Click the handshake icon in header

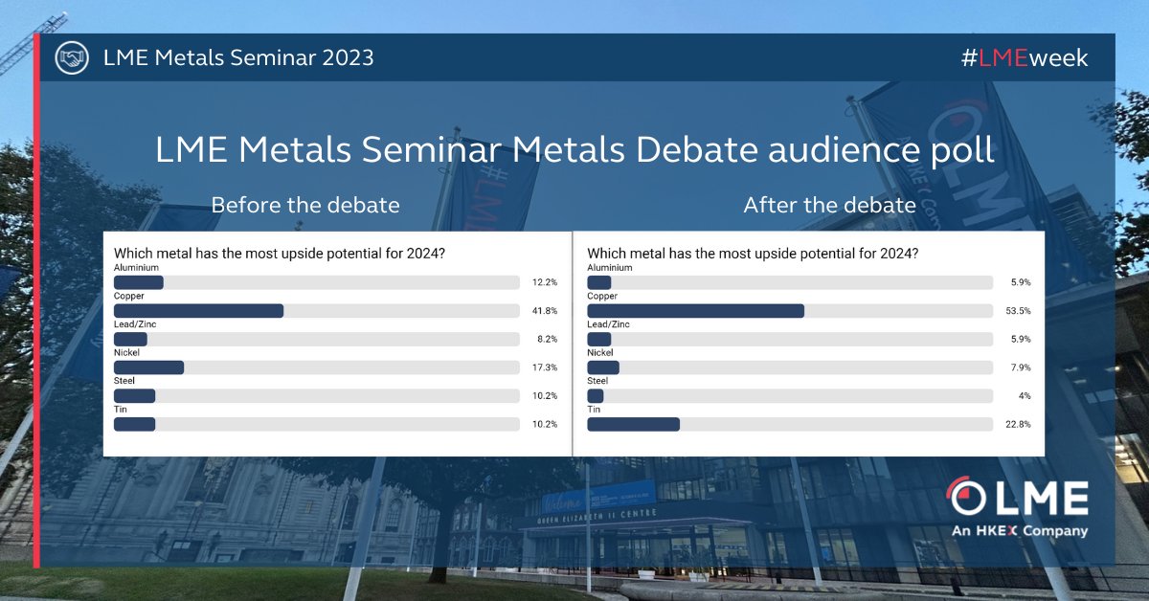click(x=72, y=57)
